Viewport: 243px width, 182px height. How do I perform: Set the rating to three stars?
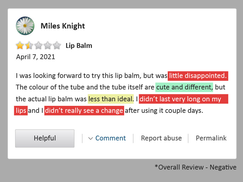tap(38, 45)
